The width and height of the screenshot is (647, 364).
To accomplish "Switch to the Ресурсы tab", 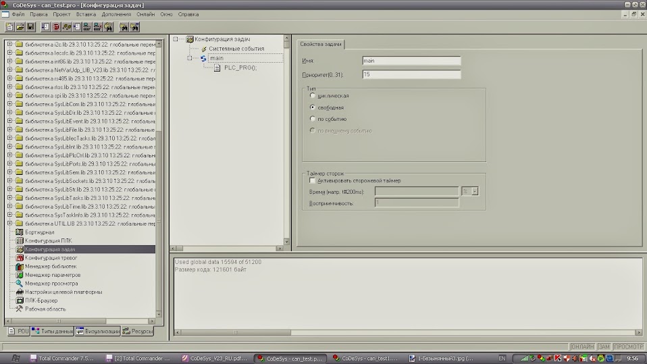I will pos(137,331).
